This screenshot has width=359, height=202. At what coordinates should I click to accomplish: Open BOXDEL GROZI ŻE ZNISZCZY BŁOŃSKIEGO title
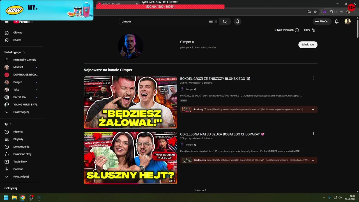point(215,79)
